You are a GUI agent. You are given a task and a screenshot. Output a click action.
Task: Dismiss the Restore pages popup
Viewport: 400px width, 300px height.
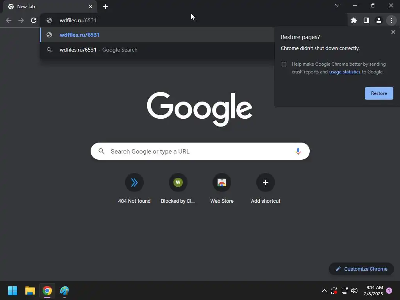tap(393, 32)
